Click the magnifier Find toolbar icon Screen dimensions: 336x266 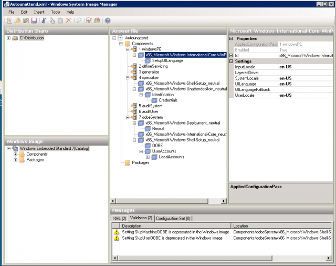(79, 21)
